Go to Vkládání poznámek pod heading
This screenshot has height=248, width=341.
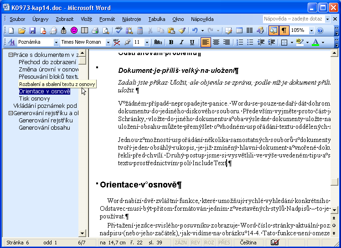(x=45, y=106)
